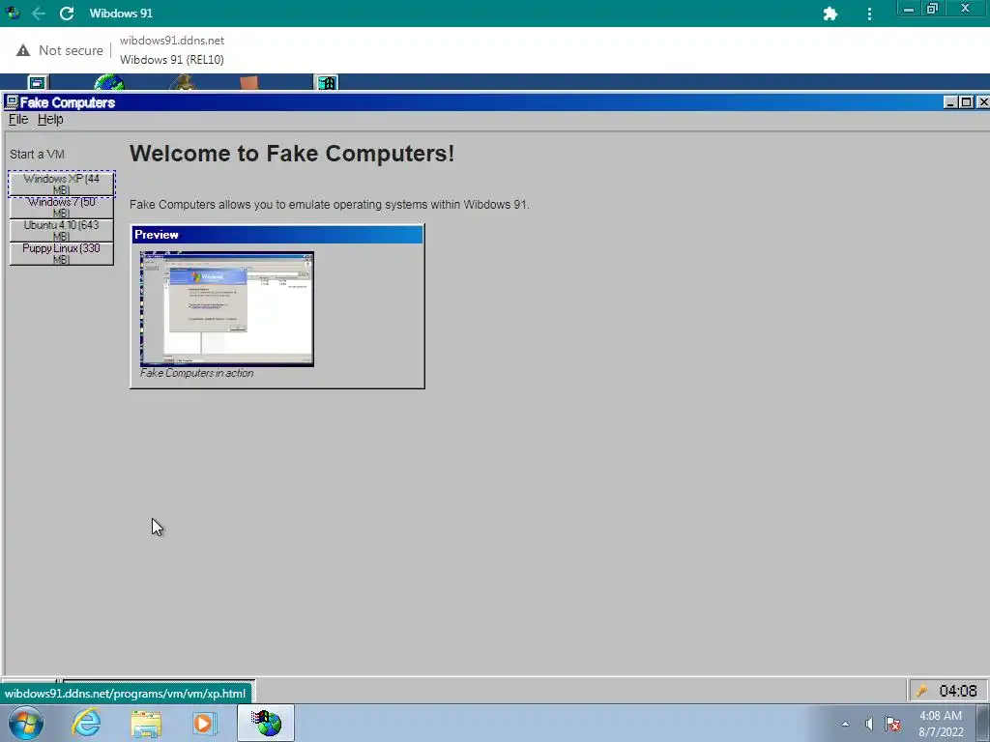Launch Internet Explorer from taskbar
The width and height of the screenshot is (990, 742).
coord(86,723)
